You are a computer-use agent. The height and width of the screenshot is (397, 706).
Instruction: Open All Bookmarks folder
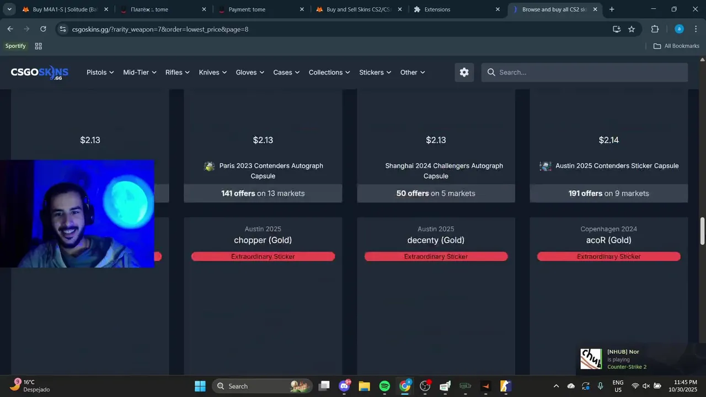(676, 46)
